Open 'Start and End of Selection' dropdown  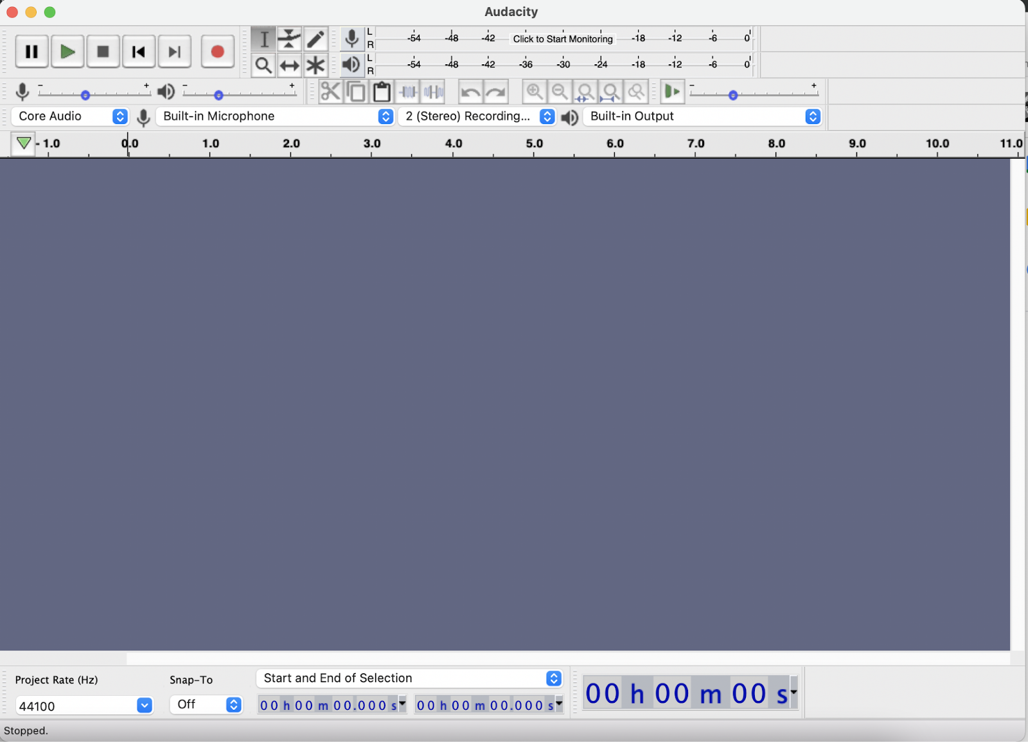coord(409,678)
